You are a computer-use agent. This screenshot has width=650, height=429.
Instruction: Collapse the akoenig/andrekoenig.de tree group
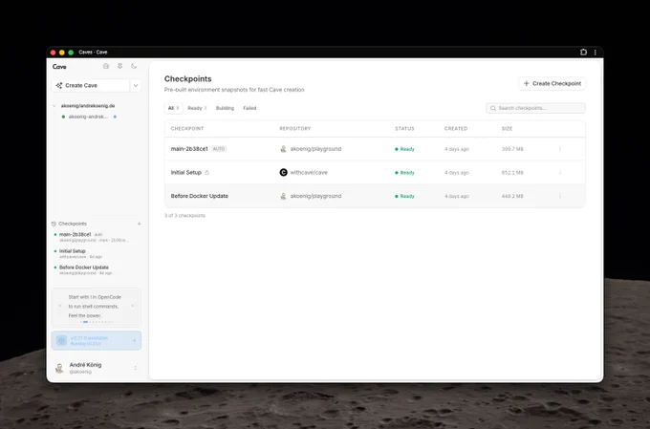coord(54,106)
